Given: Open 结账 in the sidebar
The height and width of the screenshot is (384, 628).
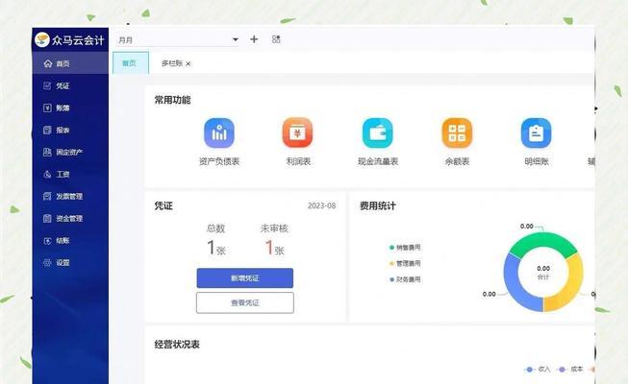Looking at the screenshot, I should 70,240.
